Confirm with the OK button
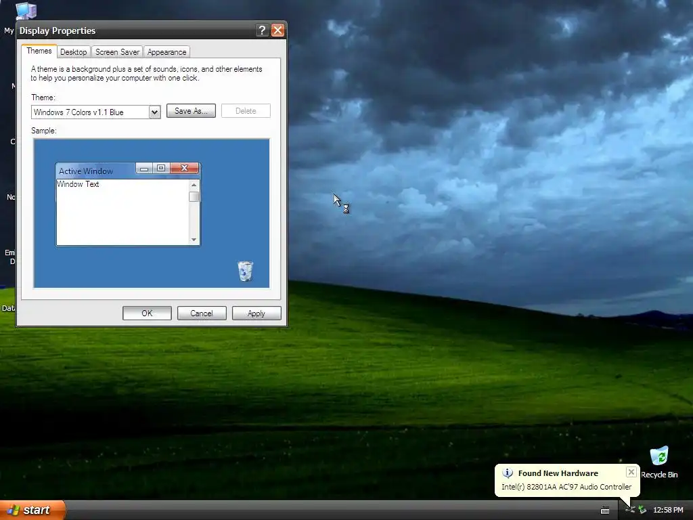This screenshot has width=693, height=520. point(147,313)
